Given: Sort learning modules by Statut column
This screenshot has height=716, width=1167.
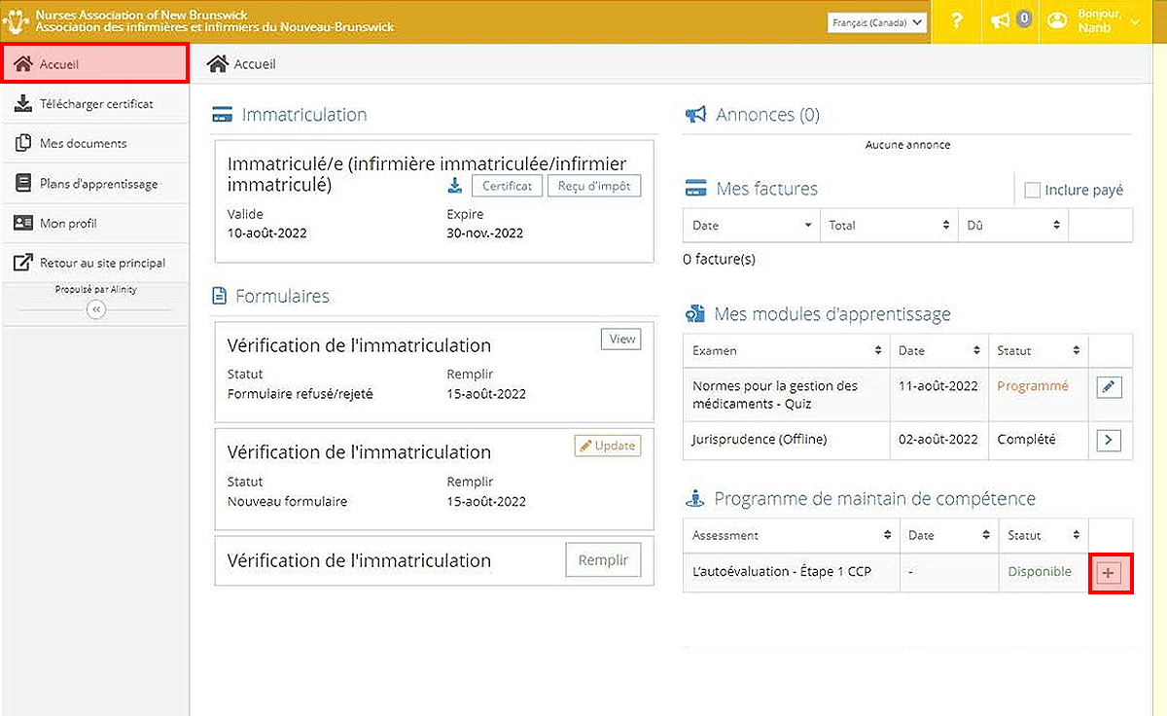Looking at the screenshot, I should pyautogui.click(x=1038, y=350).
